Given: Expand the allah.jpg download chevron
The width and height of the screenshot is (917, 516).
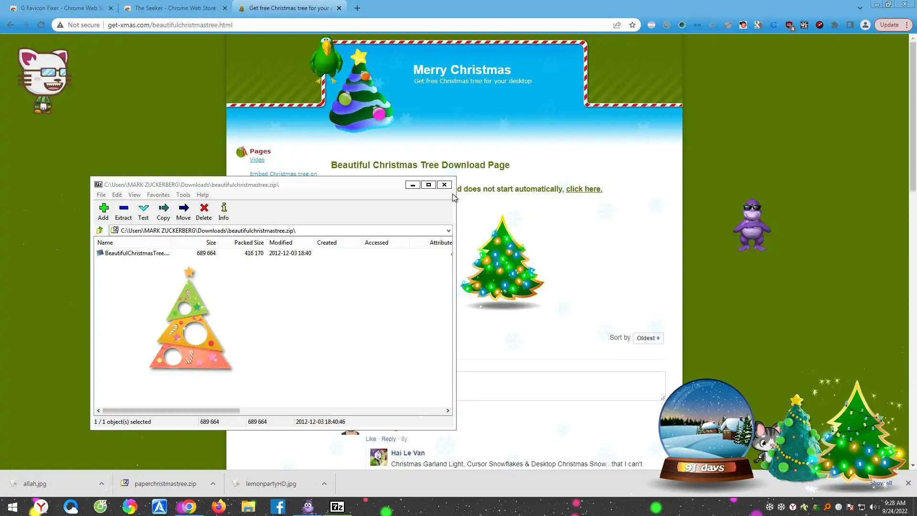Looking at the screenshot, I should click(x=102, y=484).
